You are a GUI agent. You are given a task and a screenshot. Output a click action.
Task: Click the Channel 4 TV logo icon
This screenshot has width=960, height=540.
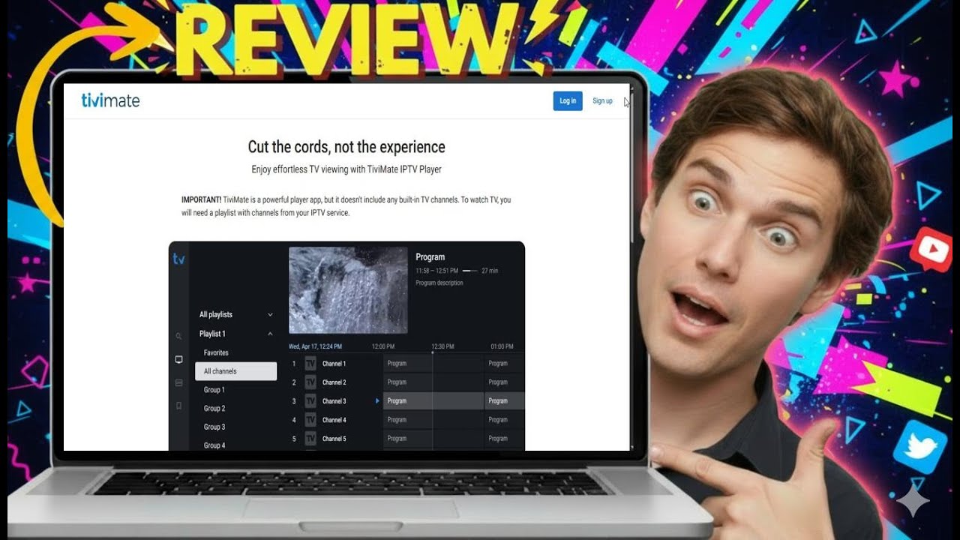click(310, 420)
